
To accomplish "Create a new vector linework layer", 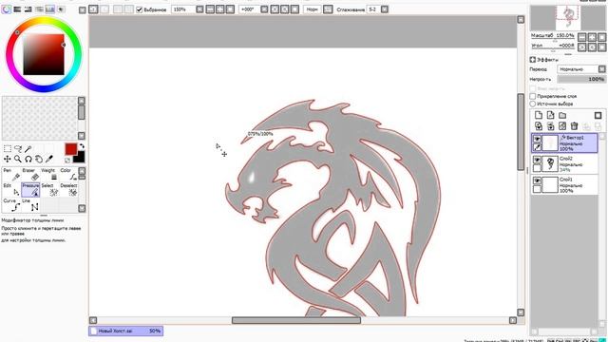I will coord(550,115).
